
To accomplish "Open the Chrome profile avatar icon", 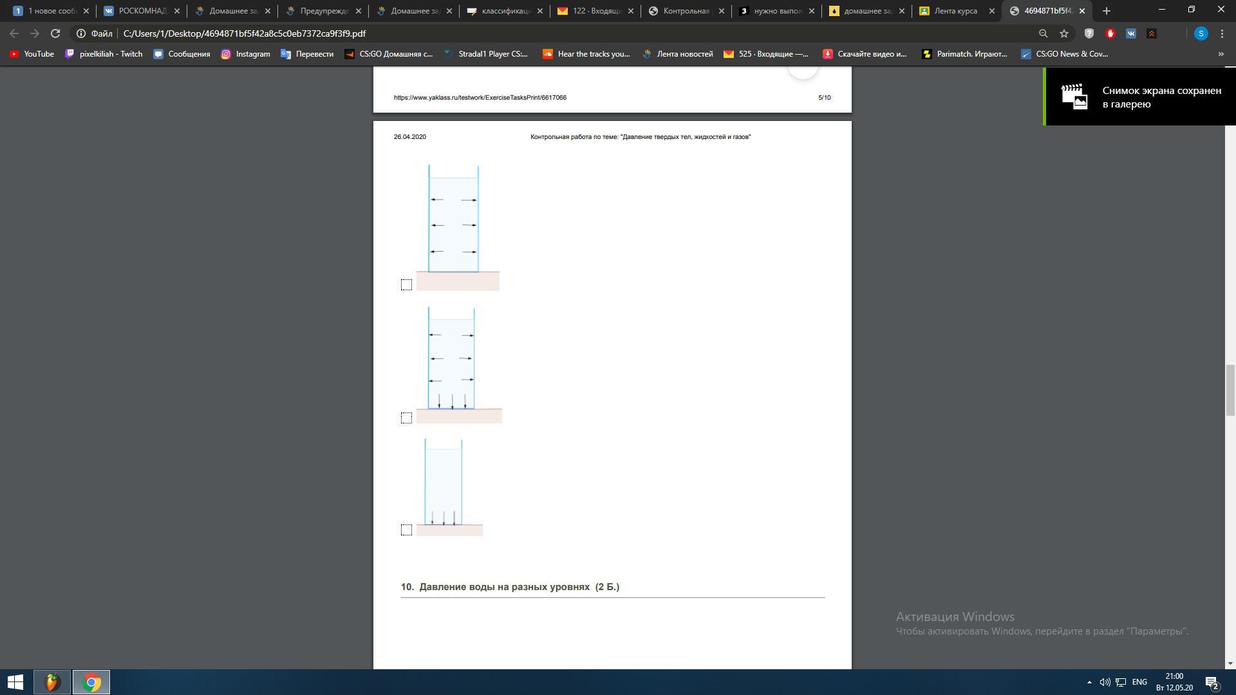I will point(1201,33).
